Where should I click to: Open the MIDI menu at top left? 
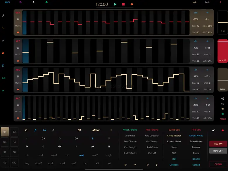tap(7, 2)
